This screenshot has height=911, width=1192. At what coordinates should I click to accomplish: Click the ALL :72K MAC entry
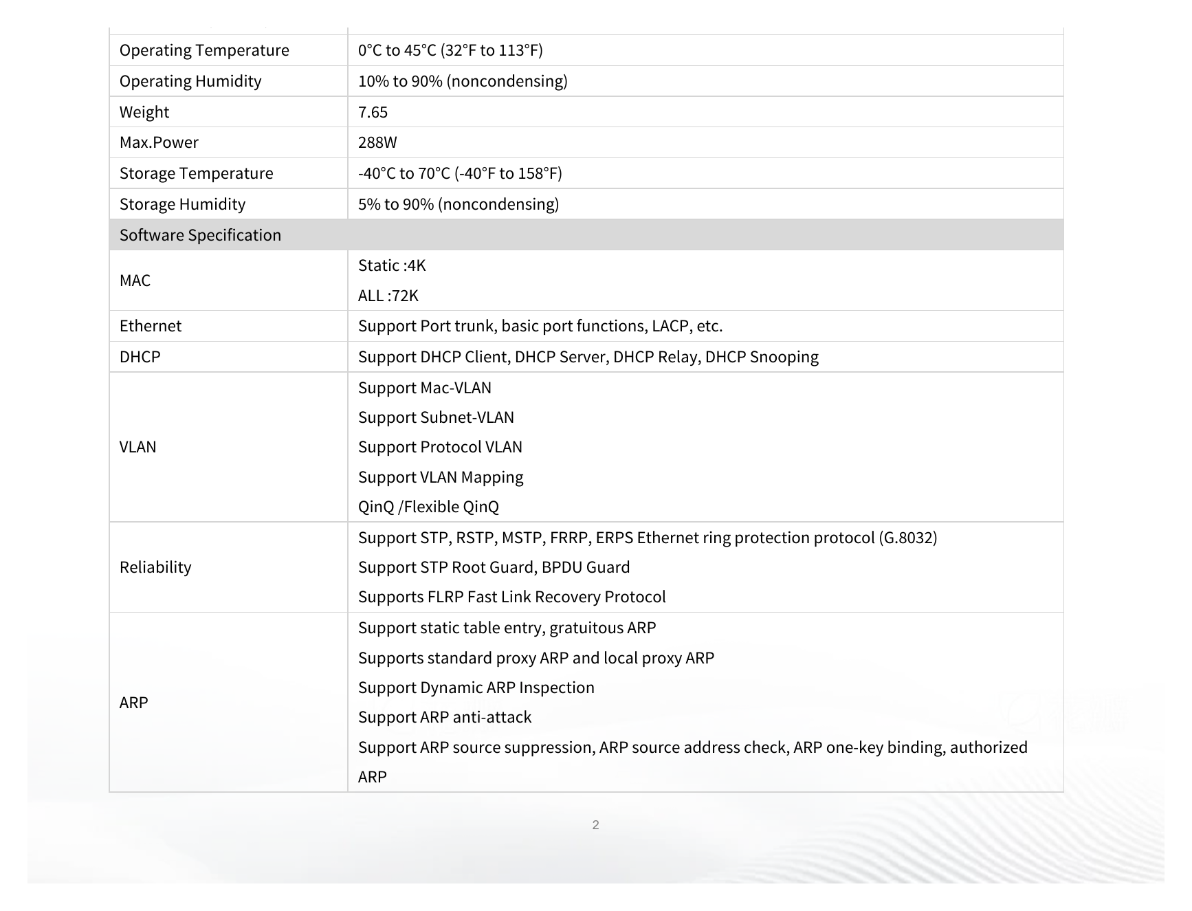point(388,296)
